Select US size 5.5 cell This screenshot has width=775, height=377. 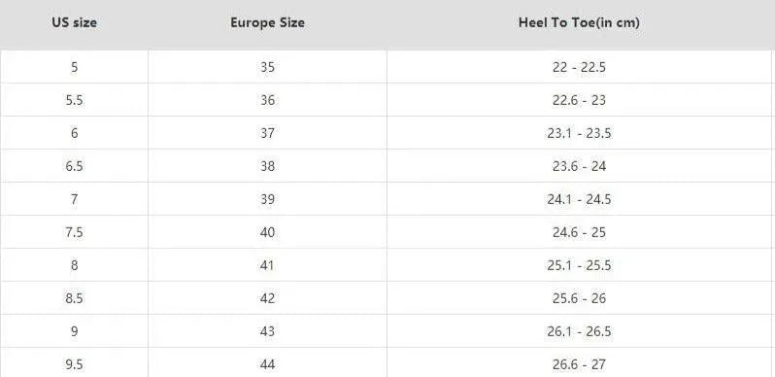click(74, 100)
